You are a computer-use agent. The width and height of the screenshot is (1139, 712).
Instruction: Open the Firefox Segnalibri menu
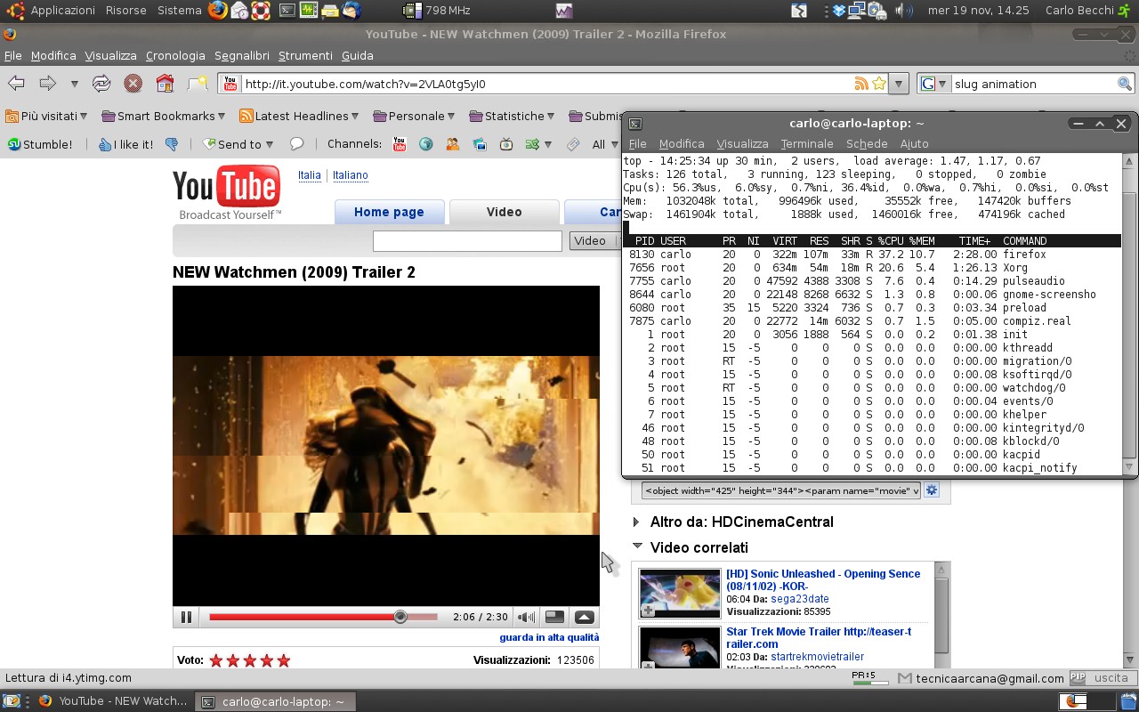241,55
